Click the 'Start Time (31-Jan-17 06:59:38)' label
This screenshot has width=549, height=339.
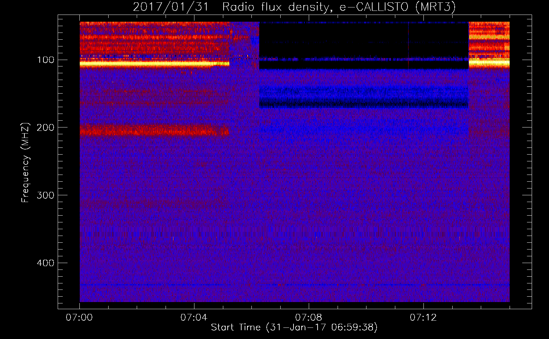point(294,327)
